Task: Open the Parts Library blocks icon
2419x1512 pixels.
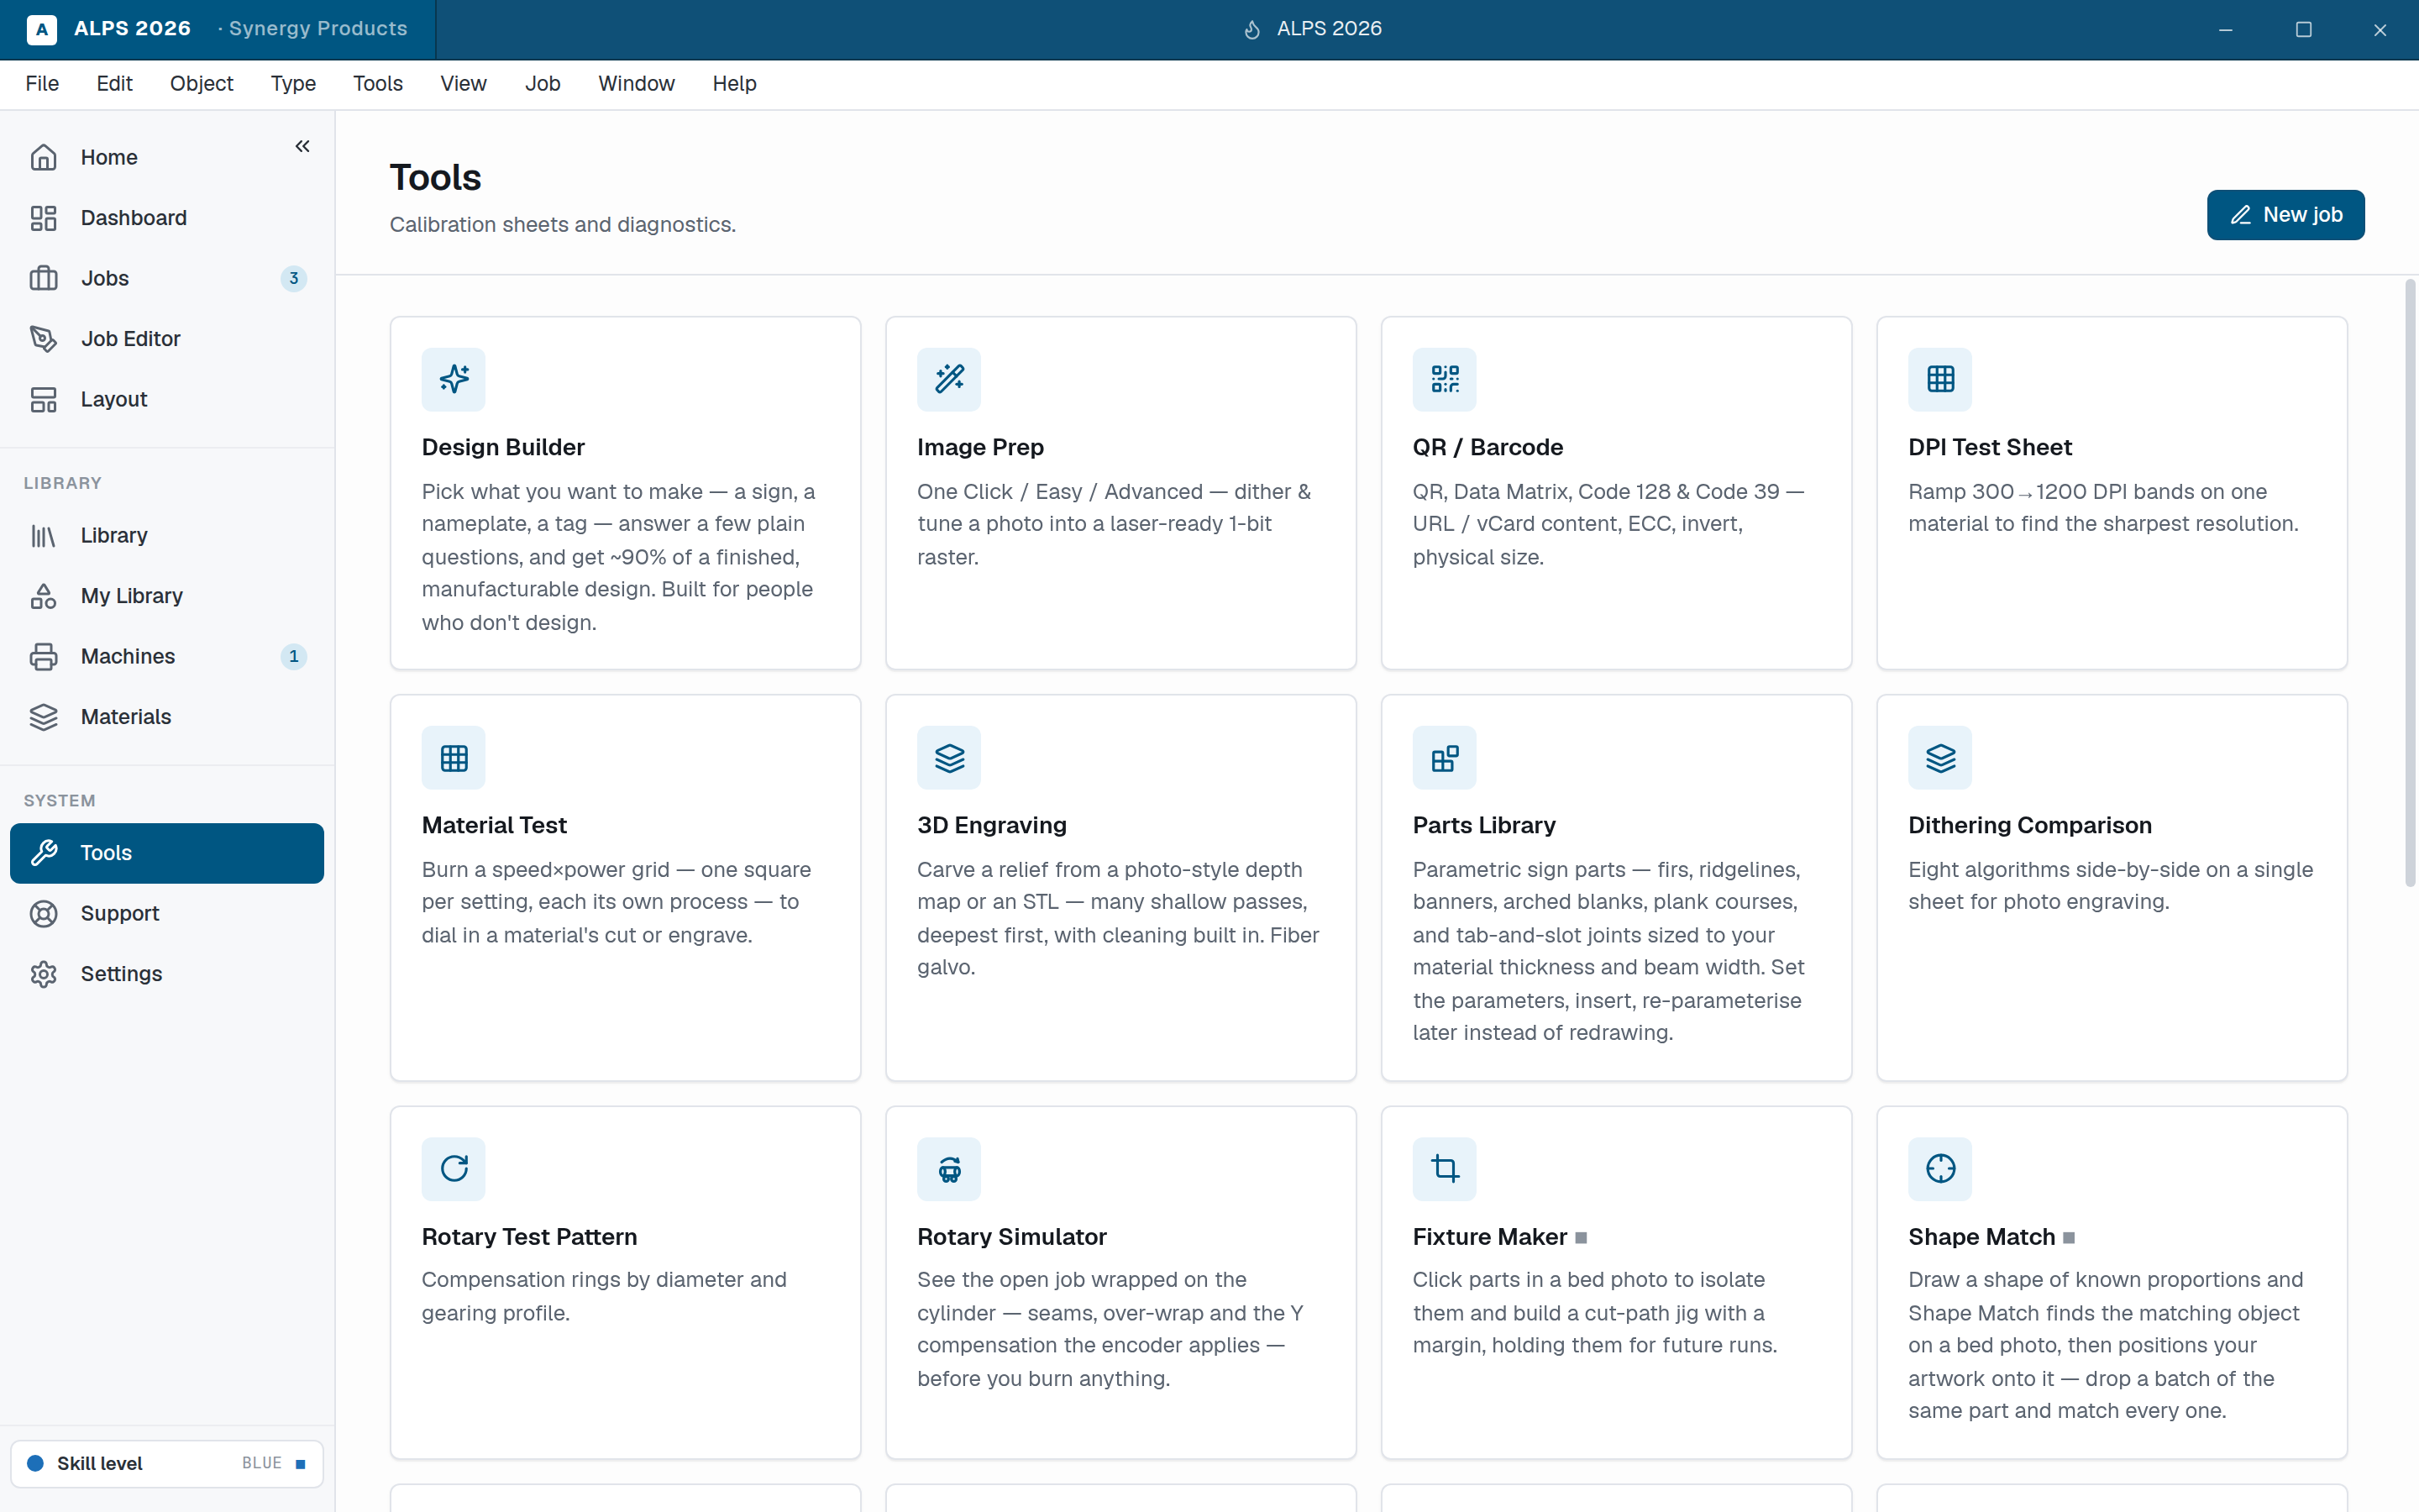Action: (x=1445, y=758)
